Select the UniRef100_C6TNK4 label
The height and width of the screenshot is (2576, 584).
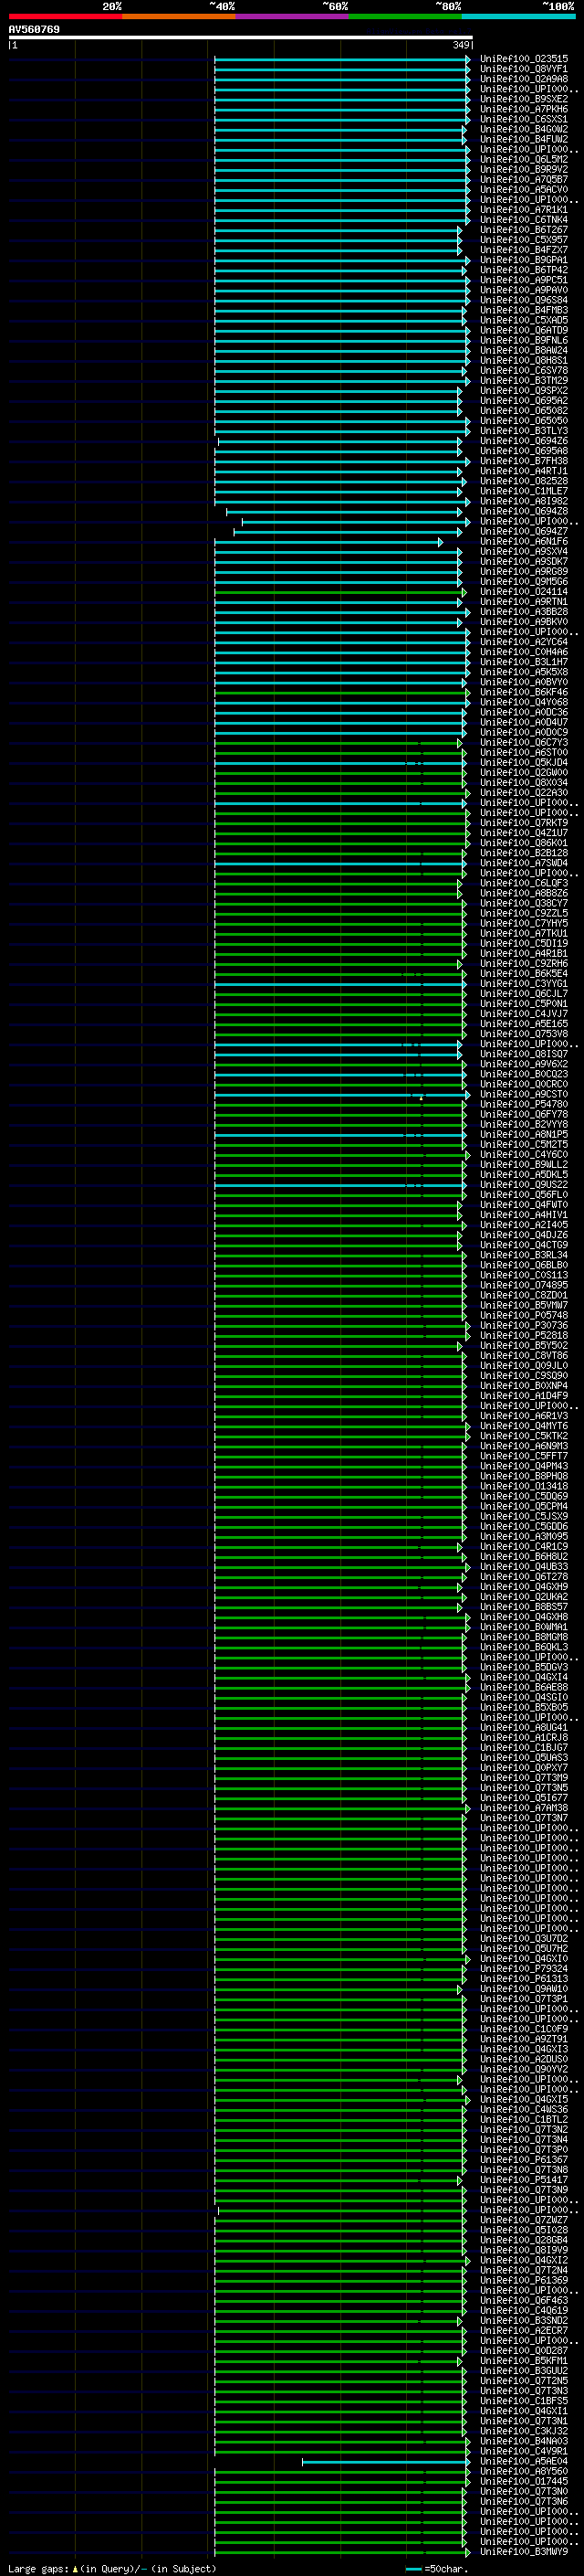coord(523,220)
